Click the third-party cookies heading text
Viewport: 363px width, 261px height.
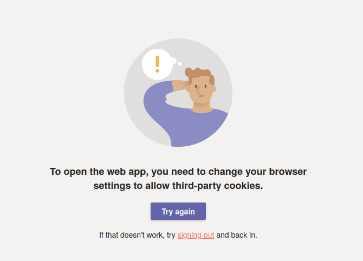(x=178, y=179)
